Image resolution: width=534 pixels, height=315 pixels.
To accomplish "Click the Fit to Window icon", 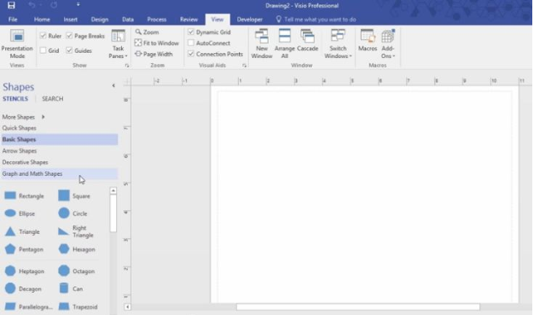I will point(138,43).
